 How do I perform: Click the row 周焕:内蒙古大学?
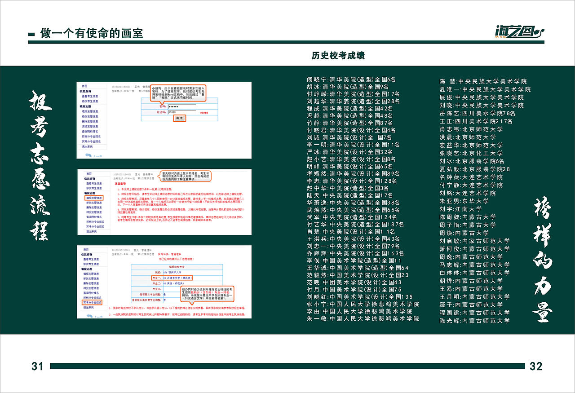point(464,233)
